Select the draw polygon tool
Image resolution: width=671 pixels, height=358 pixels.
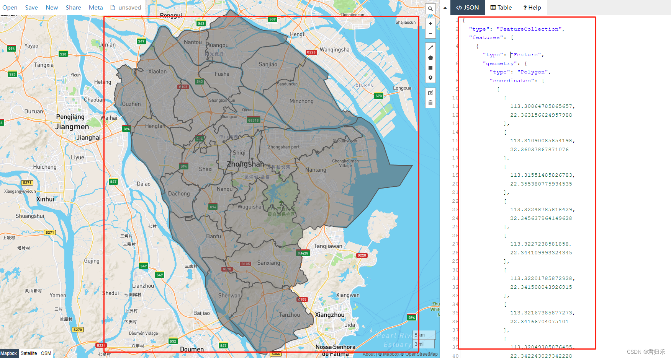click(430, 58)
